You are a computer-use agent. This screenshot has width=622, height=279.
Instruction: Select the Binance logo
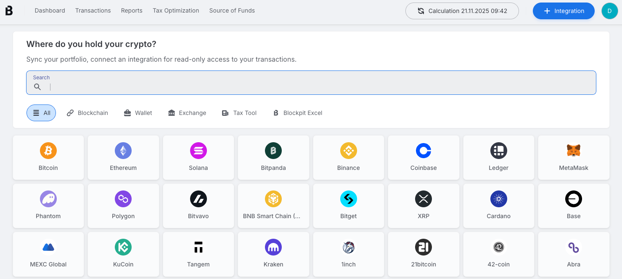pyautogui.click(x=349, y=151)
